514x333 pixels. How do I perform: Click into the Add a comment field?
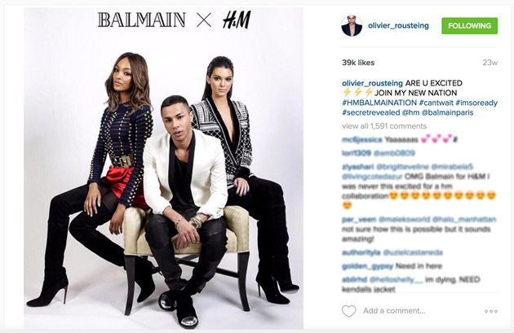pos(394,311)
